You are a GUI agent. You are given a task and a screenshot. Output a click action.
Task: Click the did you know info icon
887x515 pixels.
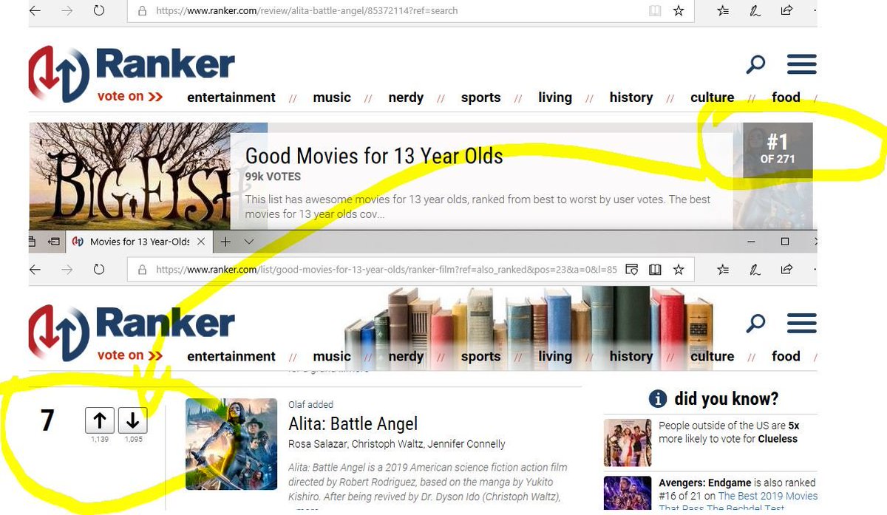658,399
